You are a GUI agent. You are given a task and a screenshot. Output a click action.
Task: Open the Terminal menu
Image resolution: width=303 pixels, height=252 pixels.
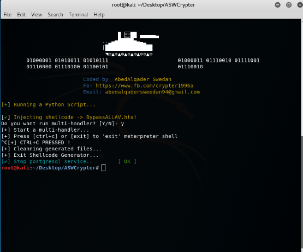[78, 15]
